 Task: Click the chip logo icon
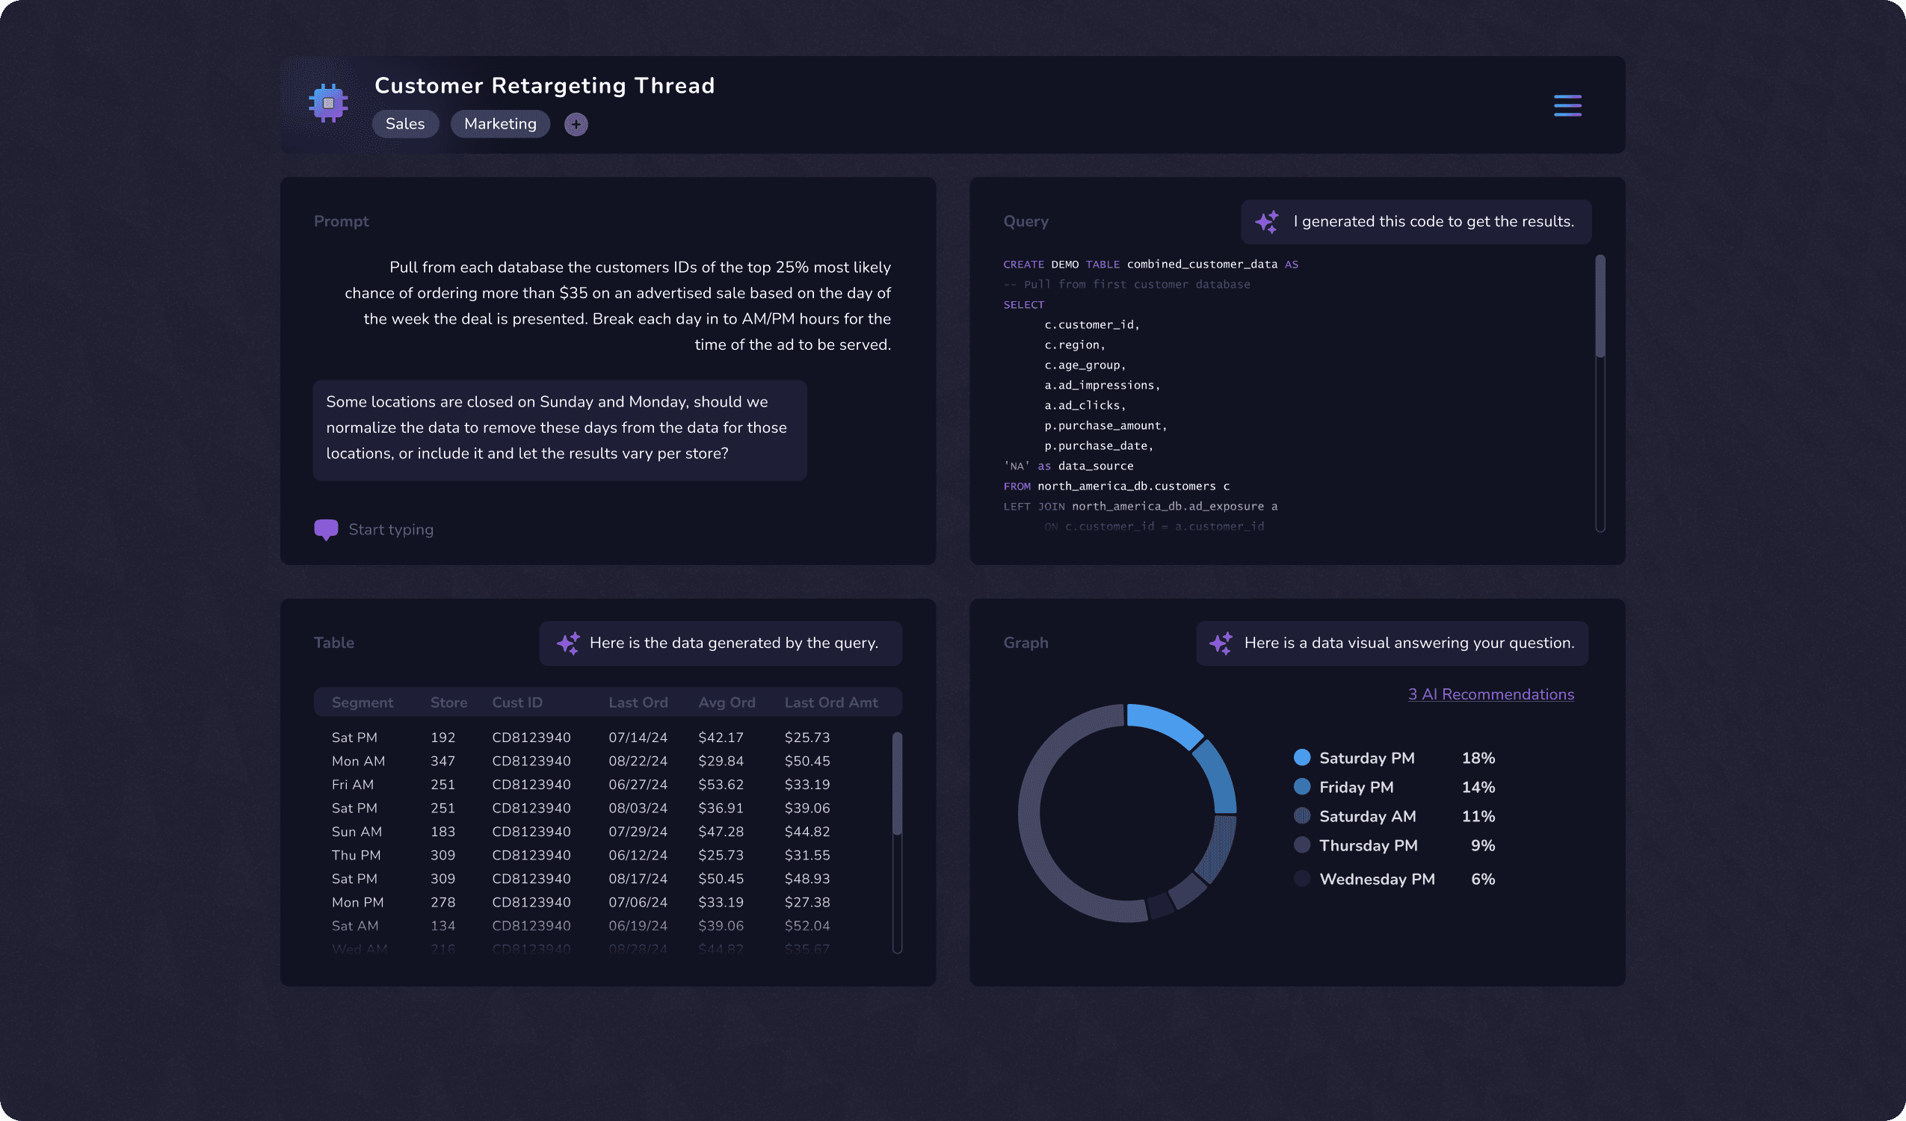[x=328, y=103]
